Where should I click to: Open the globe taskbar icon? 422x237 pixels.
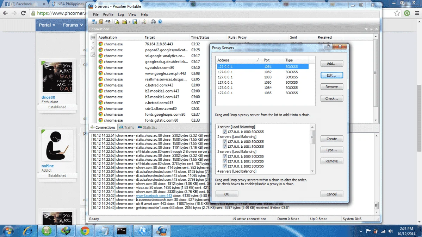pyautogui.click(x=142, y=231)
